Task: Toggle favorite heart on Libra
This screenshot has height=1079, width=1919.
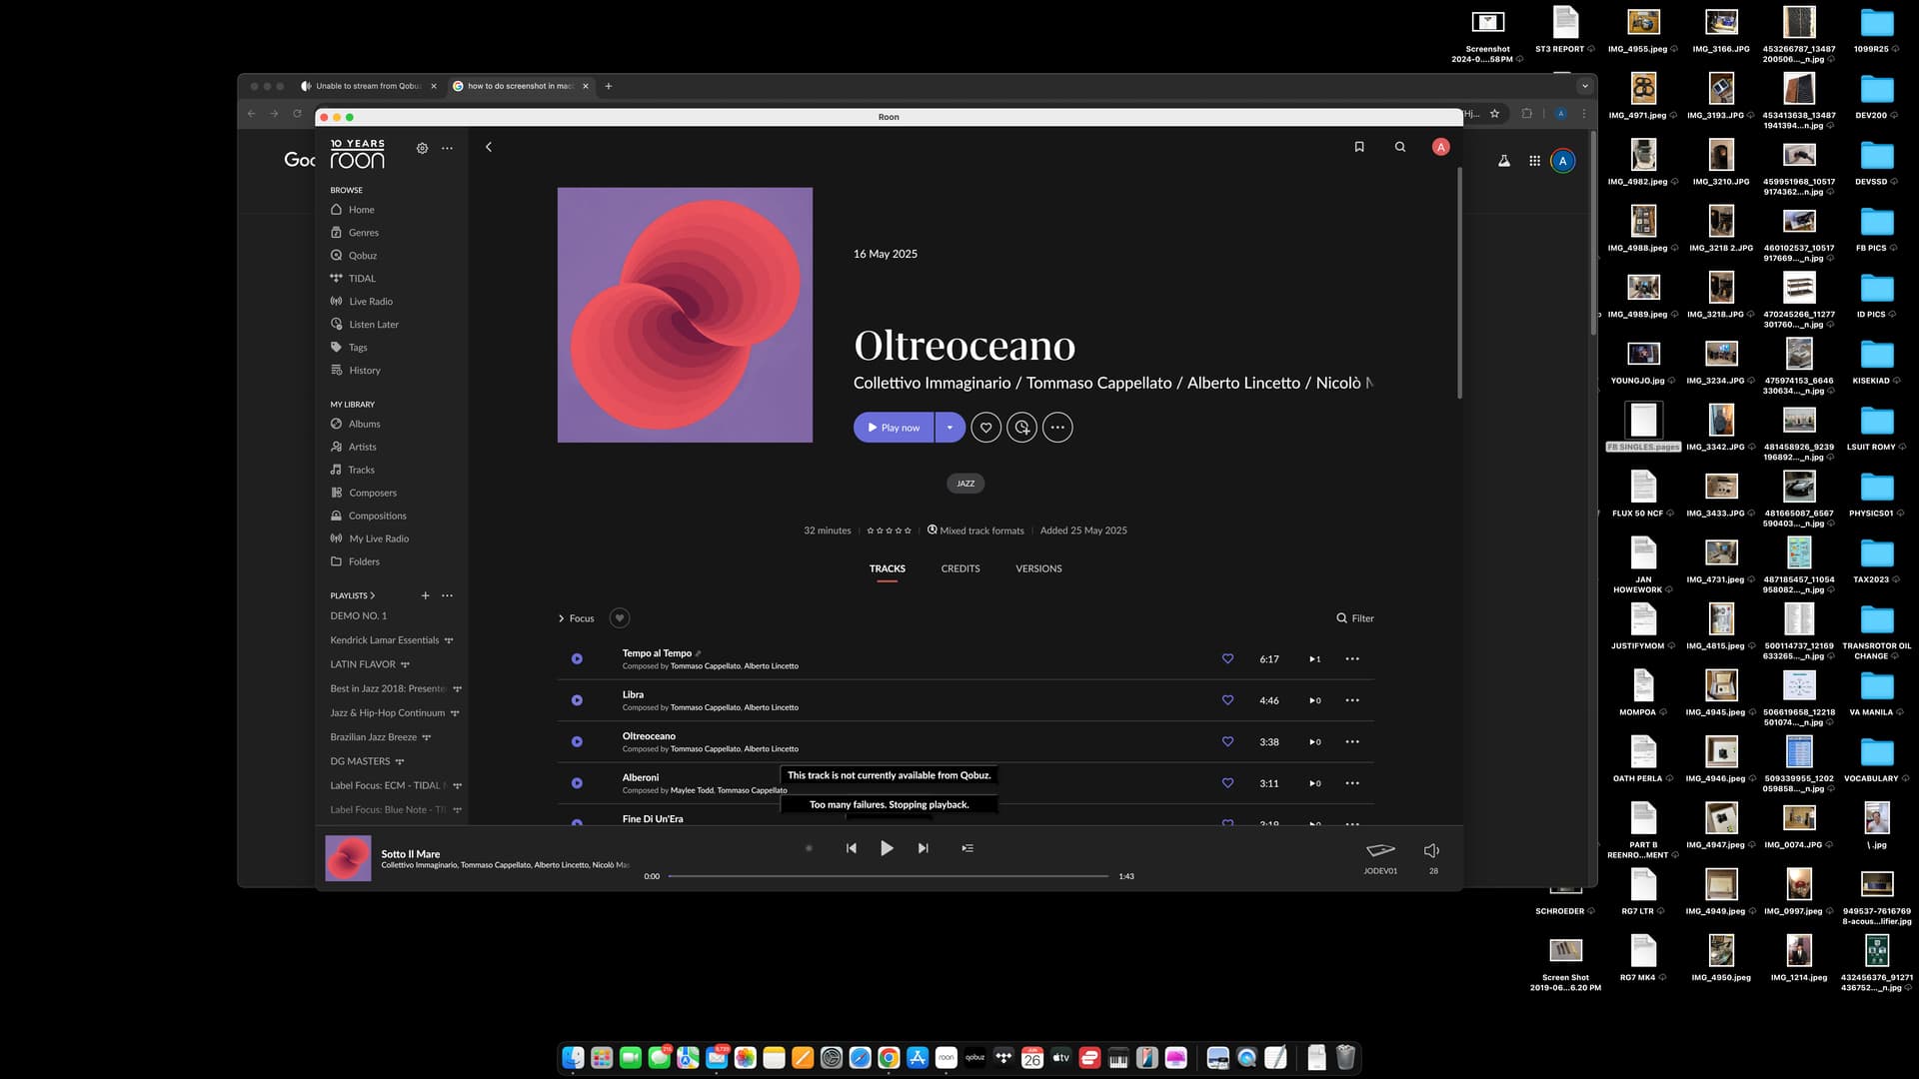Action: click(1227, 700)
